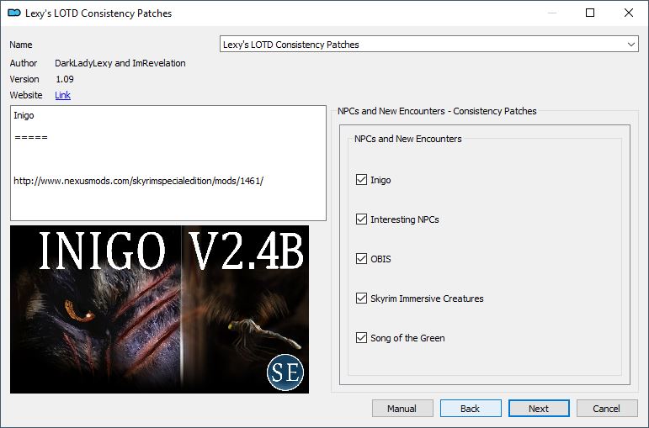This screenshot has height=428, width=649.
Task: Proceed with the Next button
Action: coord(539,409)
